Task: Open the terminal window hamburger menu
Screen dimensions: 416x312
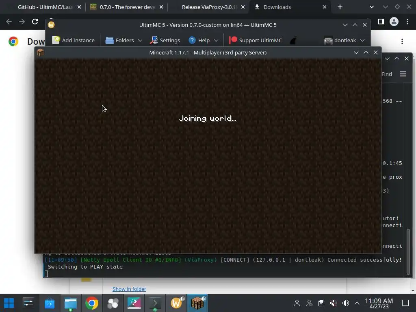Action: click(403, 74)
